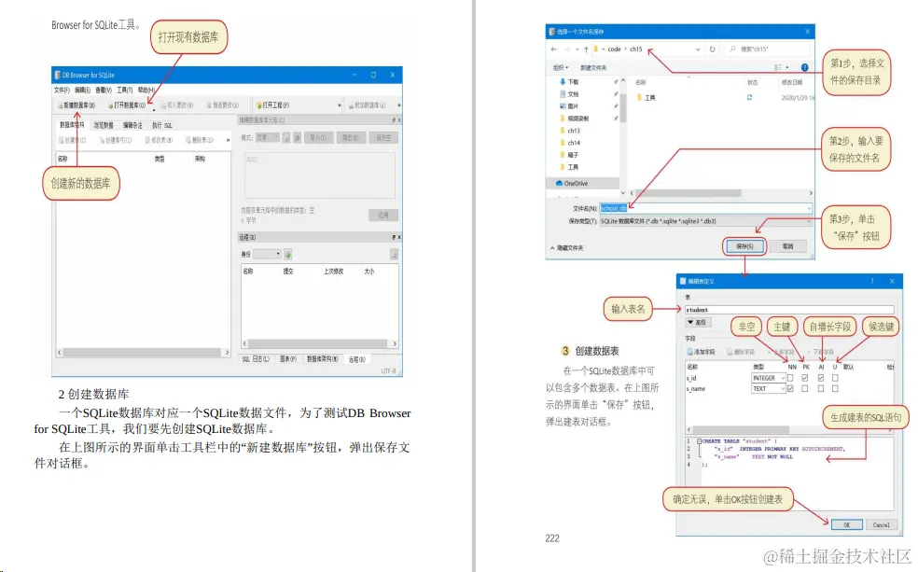Toggle NN checkbox for s_id field
918x572 pixels.
[790, 378]
